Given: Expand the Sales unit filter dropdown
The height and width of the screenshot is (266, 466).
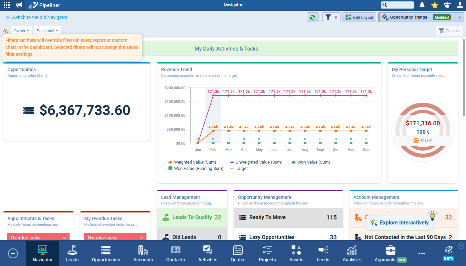Looking at the screenshot, I should point(47,31).
